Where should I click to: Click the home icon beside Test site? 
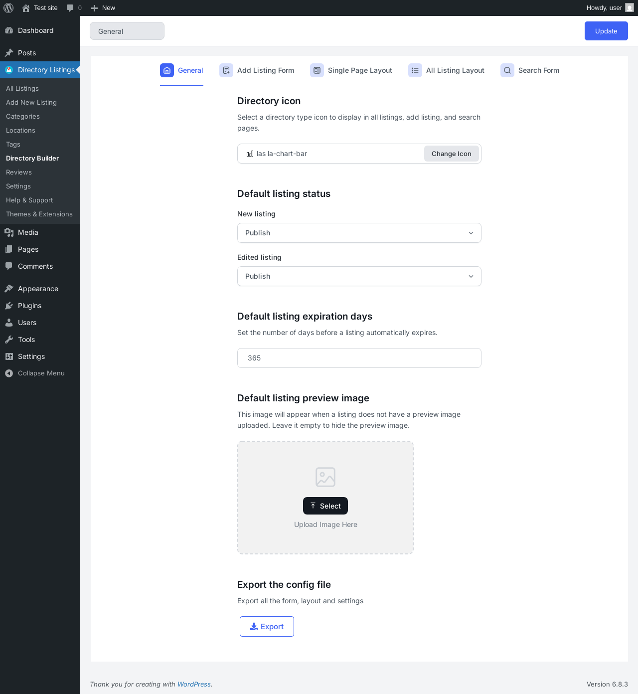(x=26, y=8)
